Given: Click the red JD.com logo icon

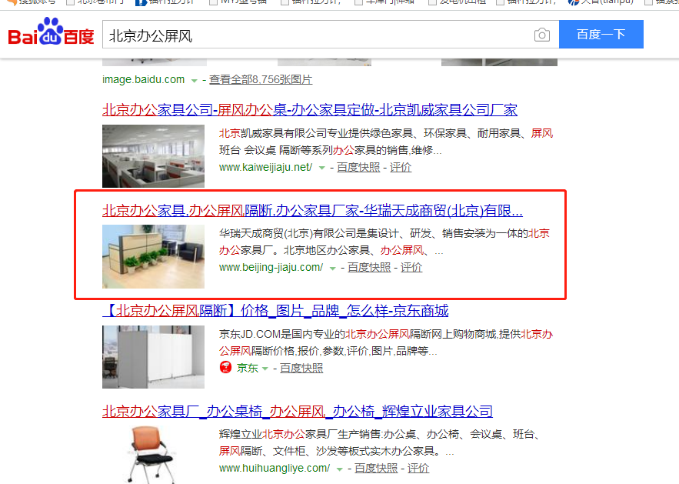Looking at the screenshot, I should (225, 368).
